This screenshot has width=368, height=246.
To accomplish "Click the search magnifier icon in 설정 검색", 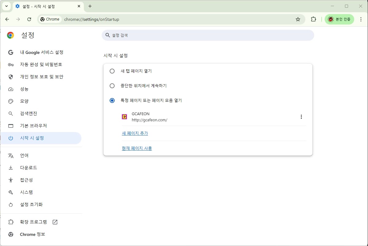I will coord(108,35).
